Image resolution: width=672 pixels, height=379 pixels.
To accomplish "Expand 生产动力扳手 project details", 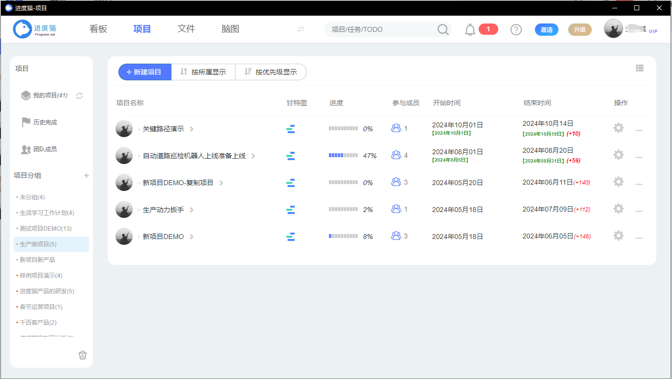I will 191,209.
